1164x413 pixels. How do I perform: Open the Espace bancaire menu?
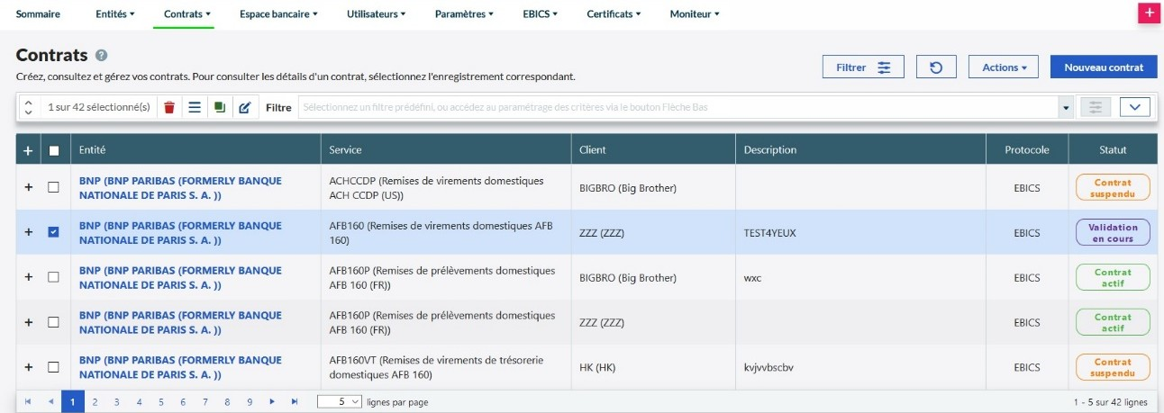(x=278, y=14)
